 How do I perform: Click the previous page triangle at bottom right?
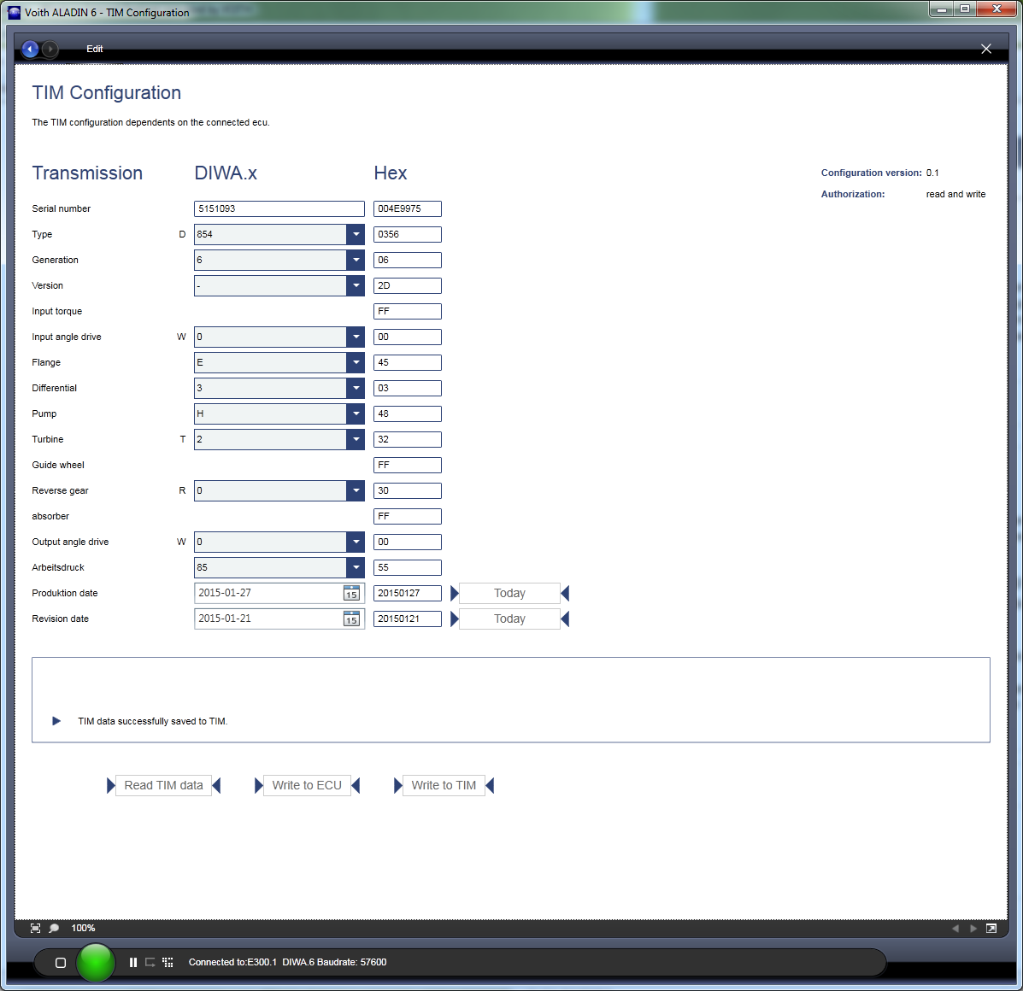click(955, 929)
